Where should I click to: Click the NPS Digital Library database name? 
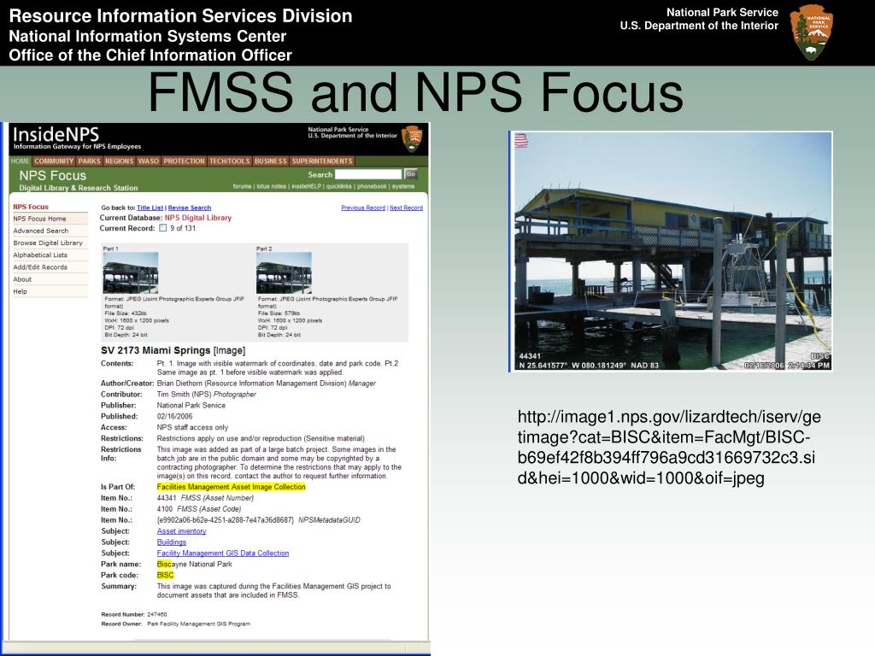click(x=198, y=218)
